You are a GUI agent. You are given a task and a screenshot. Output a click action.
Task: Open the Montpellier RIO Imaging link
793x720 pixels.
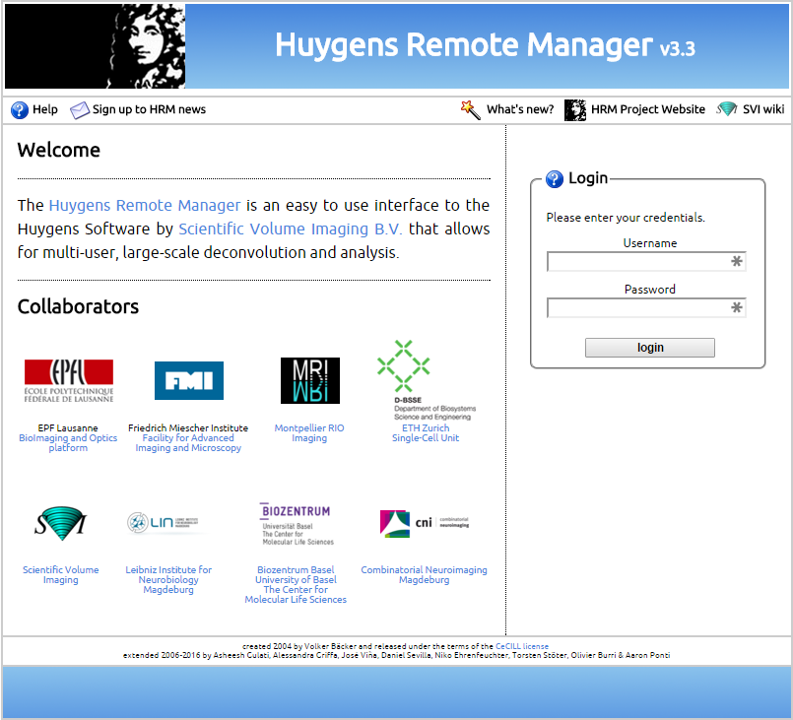[x=309, y=432]
